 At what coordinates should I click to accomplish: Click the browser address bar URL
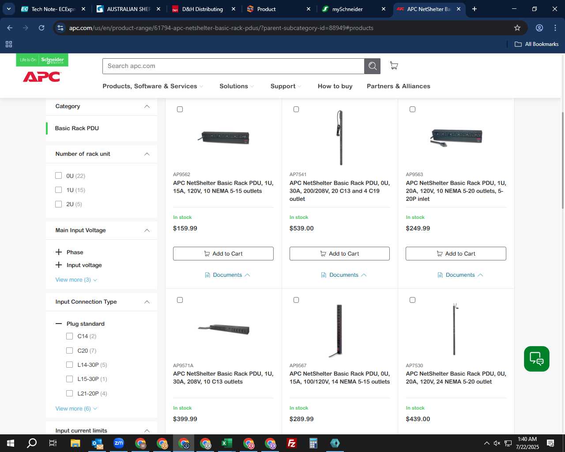coord(221,28)
